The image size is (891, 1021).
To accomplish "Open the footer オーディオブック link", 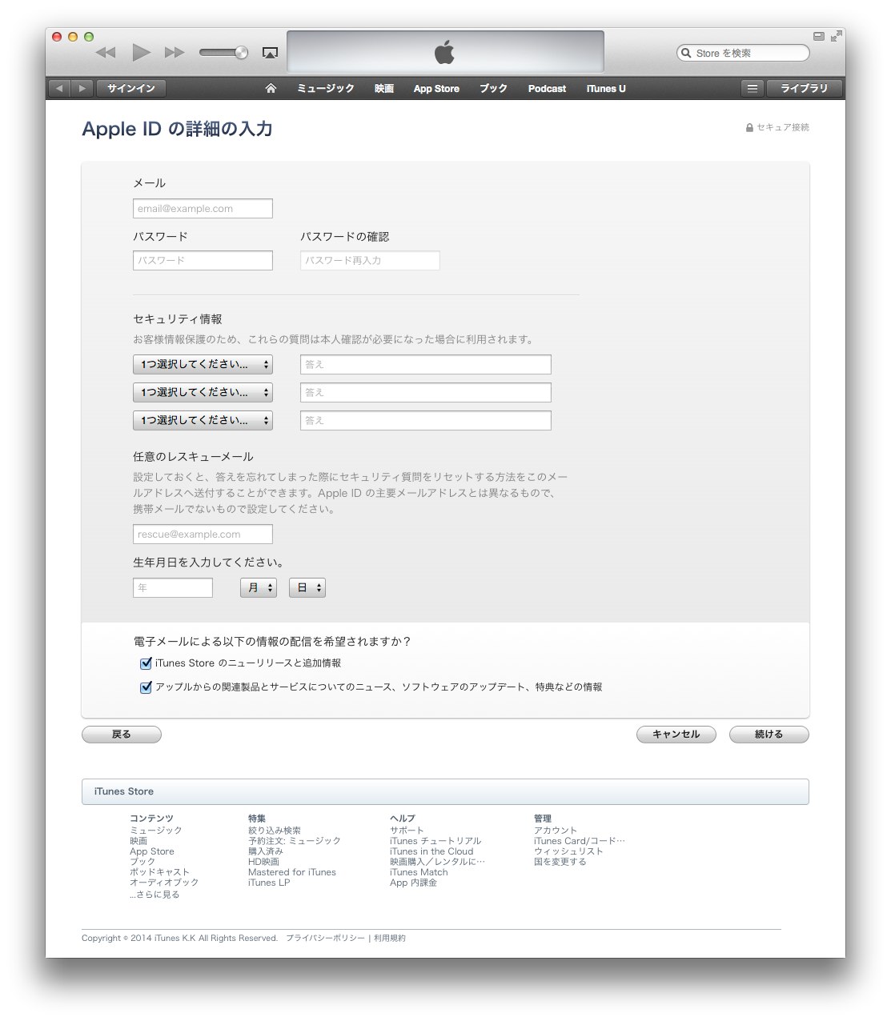I will coord(164,883).
